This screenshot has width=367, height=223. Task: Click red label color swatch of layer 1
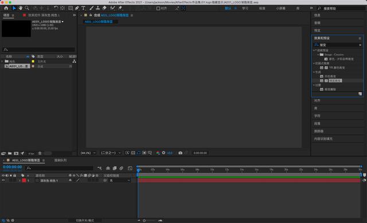[24, 181]
